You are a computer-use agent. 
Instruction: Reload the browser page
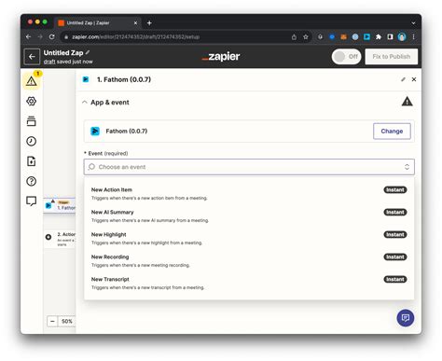coord(52,36)
